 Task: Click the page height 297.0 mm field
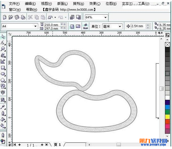[52, 29]
